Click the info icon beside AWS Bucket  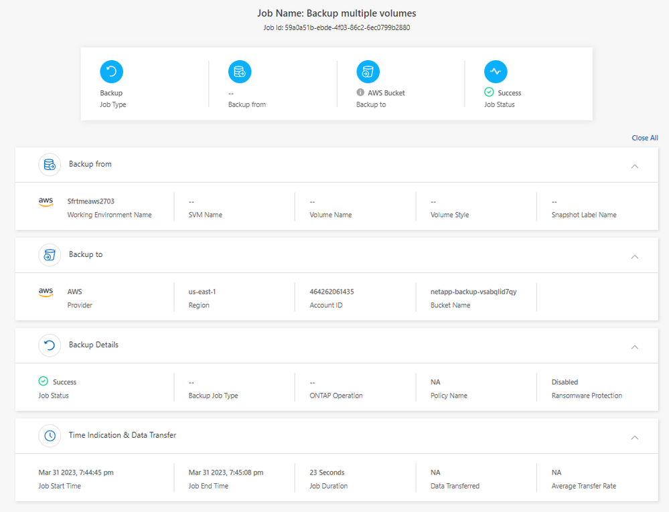pos(360,92)
